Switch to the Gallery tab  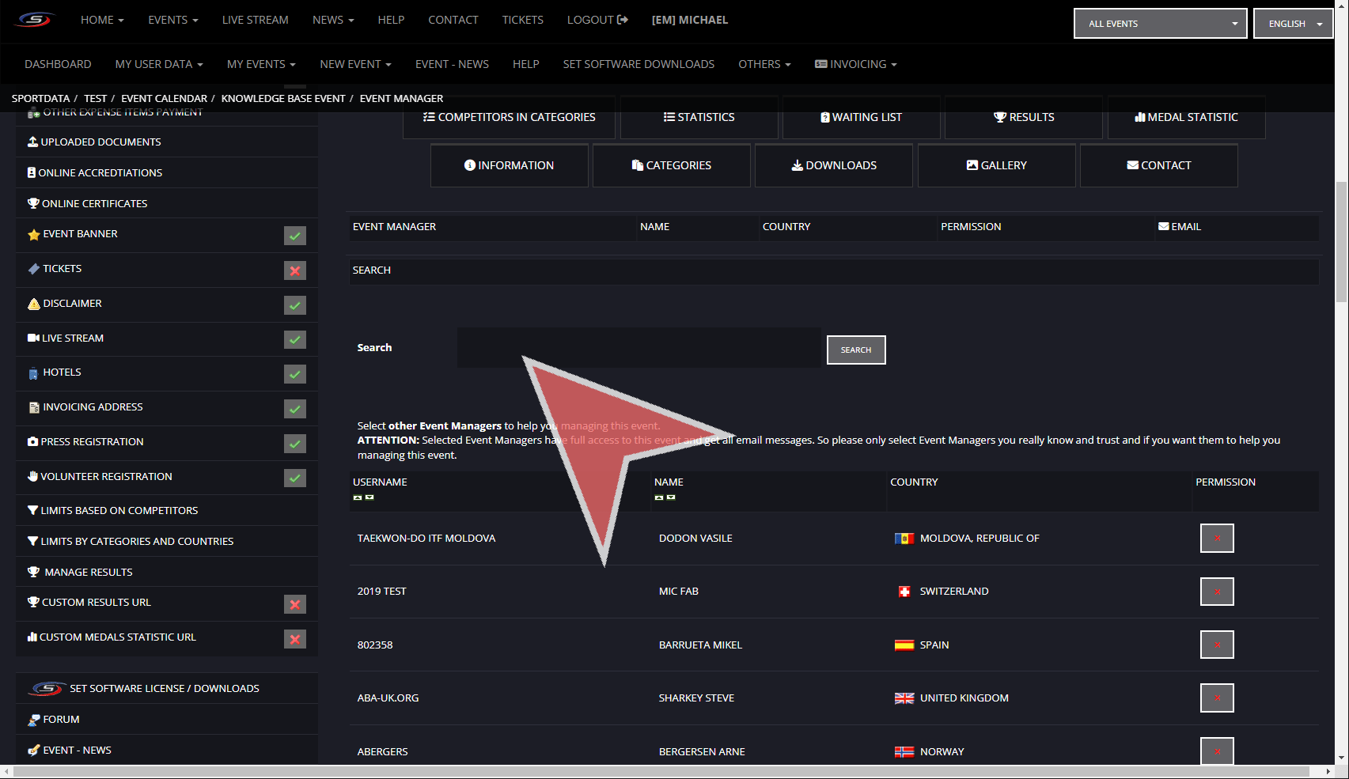tap(996, 165)
